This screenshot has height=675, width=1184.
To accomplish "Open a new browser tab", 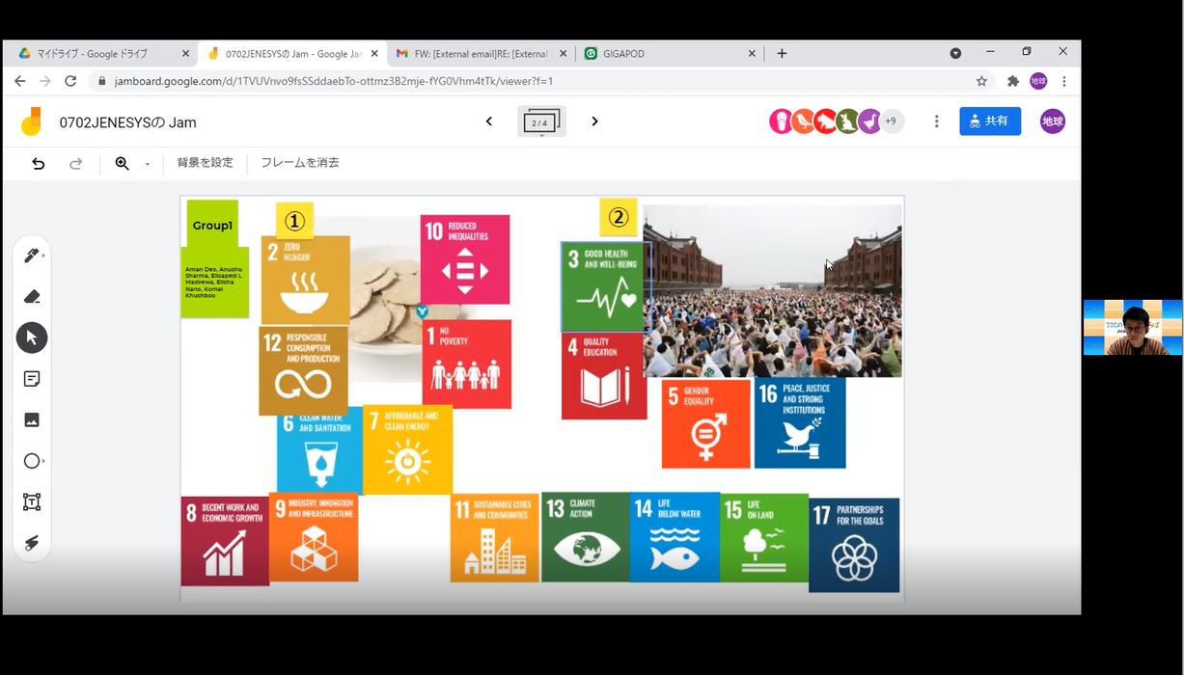I will 782,54.
